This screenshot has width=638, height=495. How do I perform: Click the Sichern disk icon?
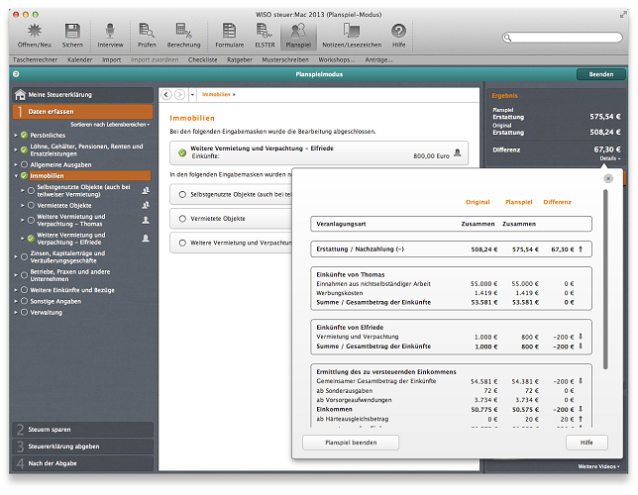coord(72,31)
